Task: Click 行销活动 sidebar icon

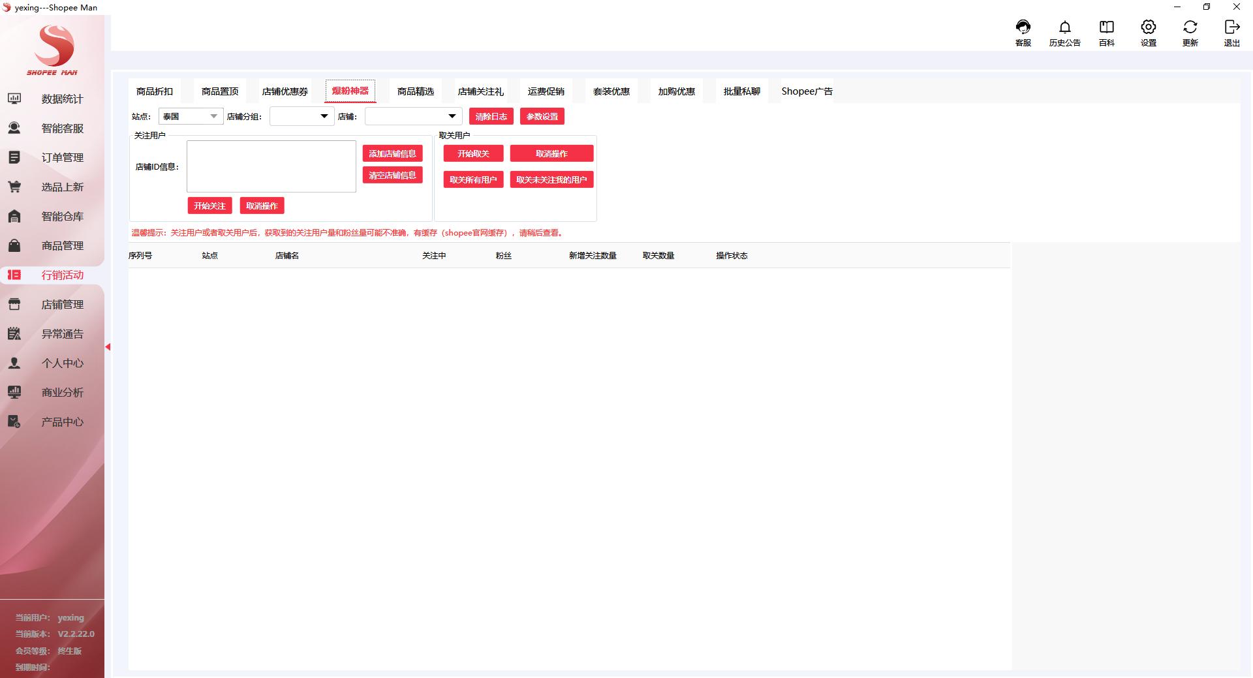Action: click(x=14, y=275)
